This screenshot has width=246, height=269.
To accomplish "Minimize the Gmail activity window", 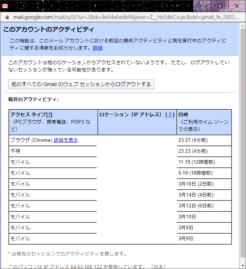I will pos(202,6).
